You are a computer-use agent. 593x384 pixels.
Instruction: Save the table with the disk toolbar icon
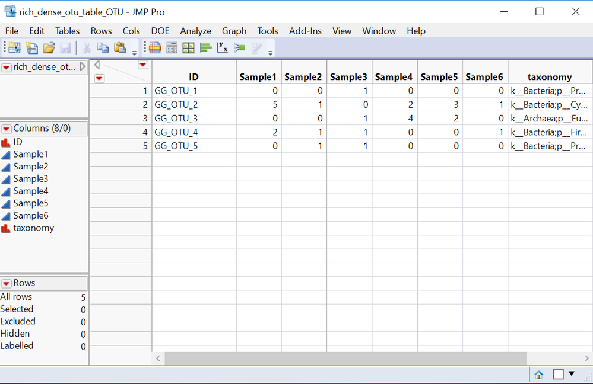click(65, 47)
